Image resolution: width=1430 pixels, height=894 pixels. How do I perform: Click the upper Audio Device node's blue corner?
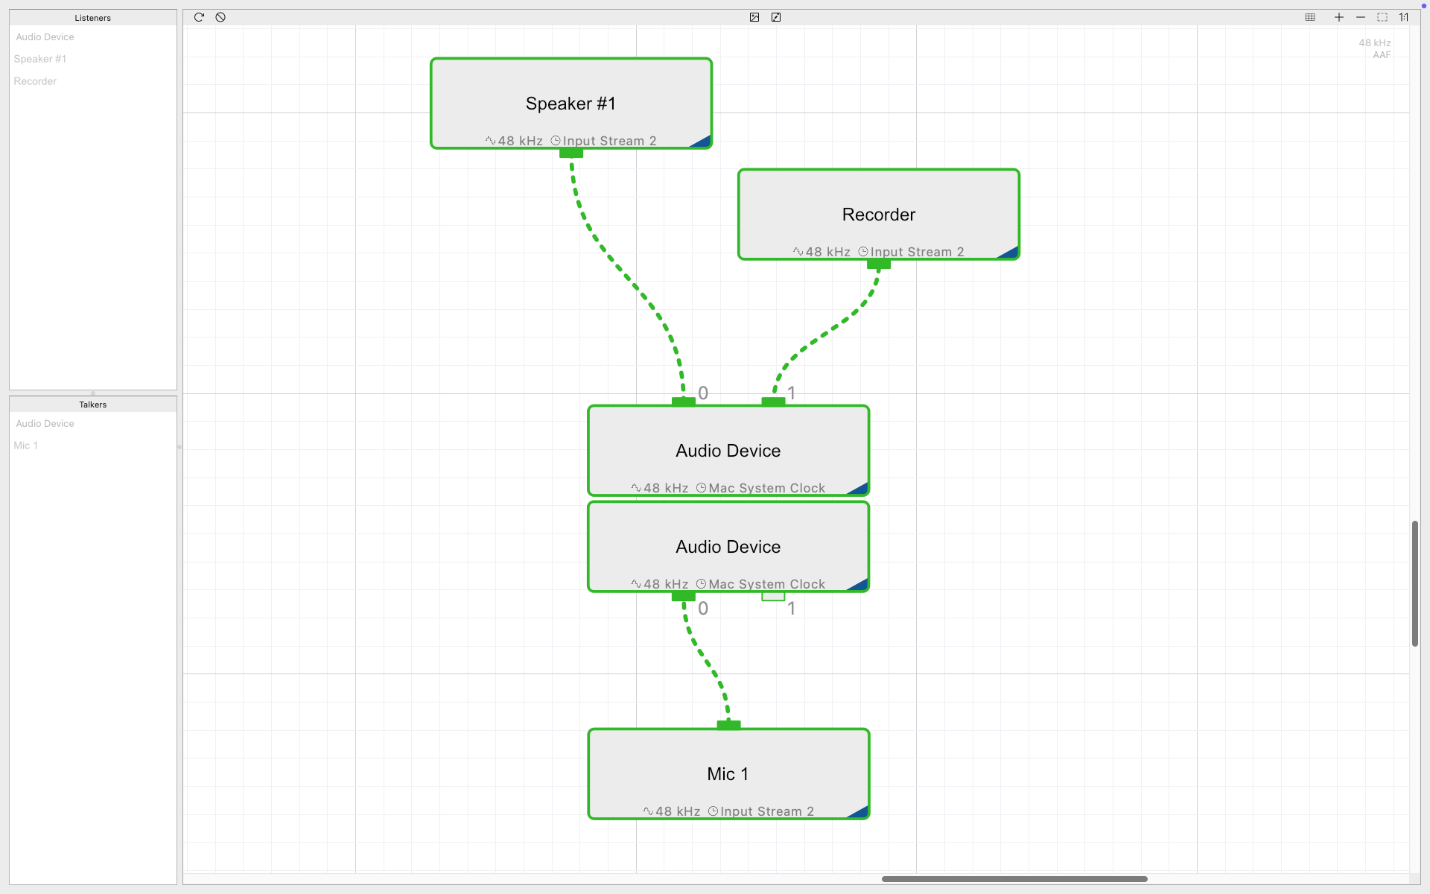point(858,488)
